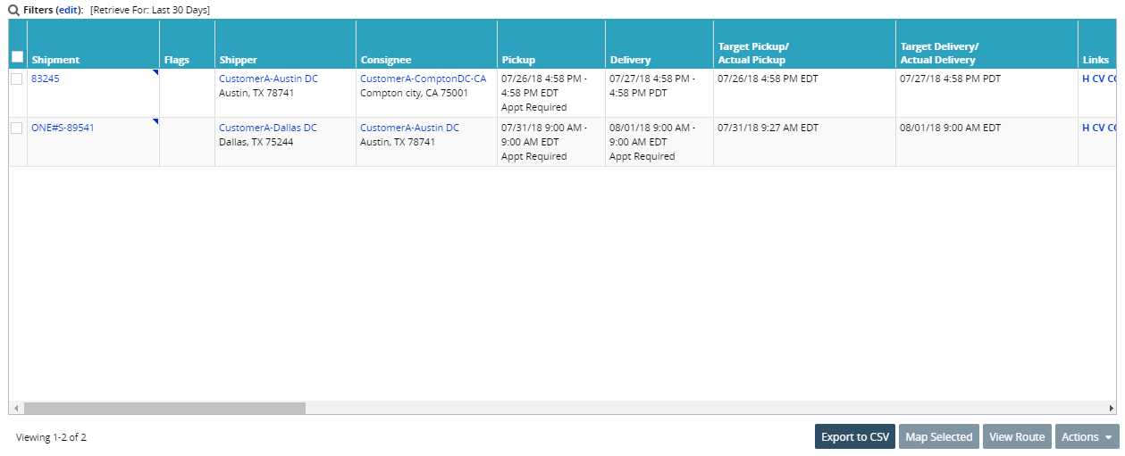Open the CustomerA-ComptonDC-CA consignee link

click(x=423, y=79)
